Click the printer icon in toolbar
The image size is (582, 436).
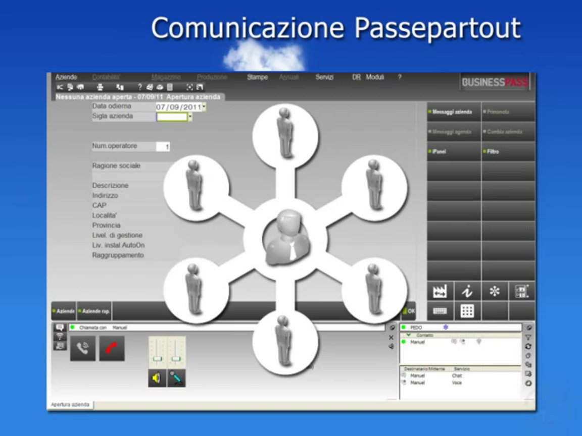point(100,87)
